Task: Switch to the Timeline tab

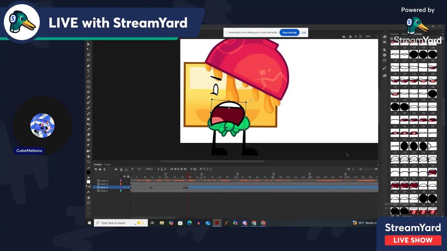Action: pos(98,164)
